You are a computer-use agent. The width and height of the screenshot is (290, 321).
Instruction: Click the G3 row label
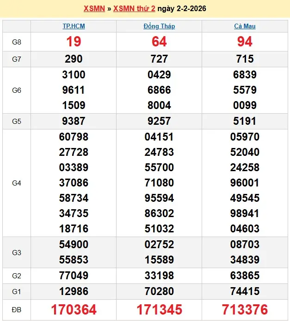[17, 252]
